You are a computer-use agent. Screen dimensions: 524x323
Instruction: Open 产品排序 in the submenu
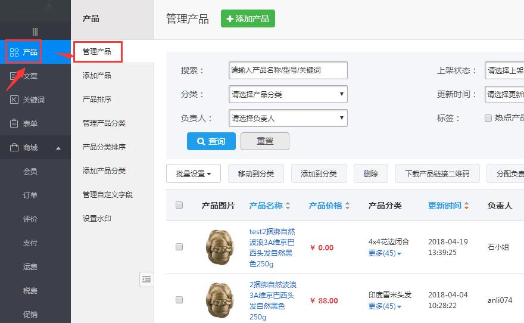pyautogui.click(x=97, y=100)
